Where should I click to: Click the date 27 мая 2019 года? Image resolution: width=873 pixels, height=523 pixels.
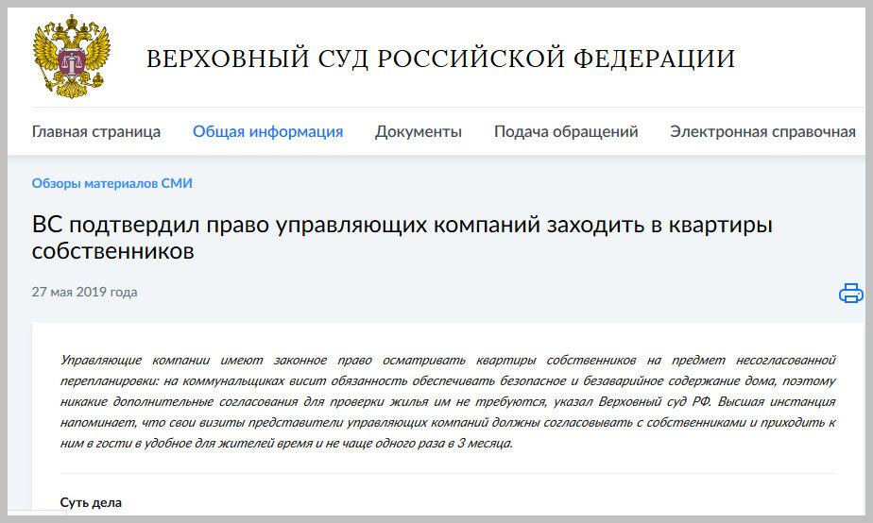[x=85, y=292]
